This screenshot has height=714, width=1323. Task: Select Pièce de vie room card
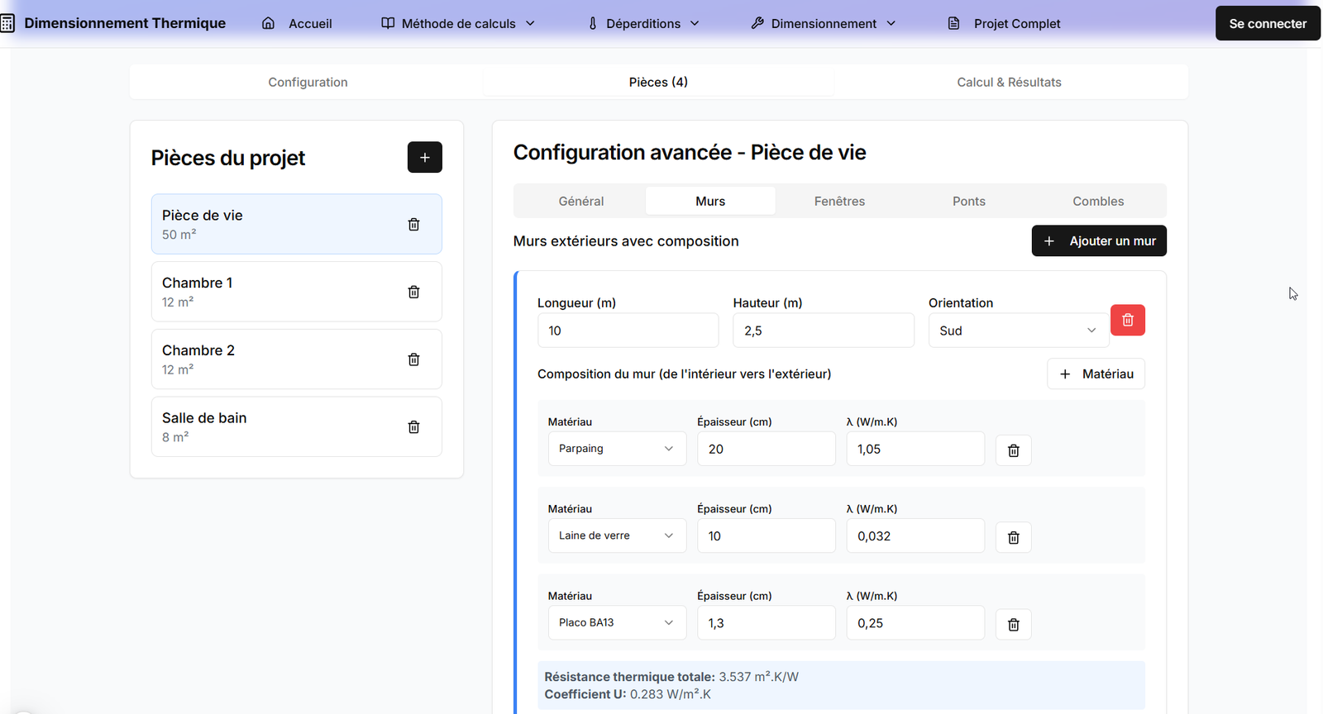pyautogui.click(x=296, y=224)
